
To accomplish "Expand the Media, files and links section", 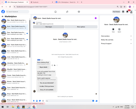I will point(116,40).
